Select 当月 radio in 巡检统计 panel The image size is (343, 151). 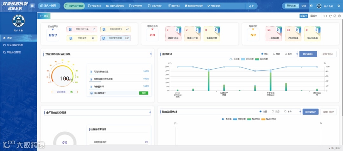[276, 54]
